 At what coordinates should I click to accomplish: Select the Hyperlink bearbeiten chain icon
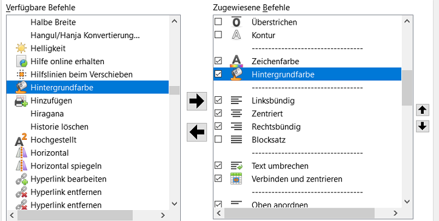21,179
